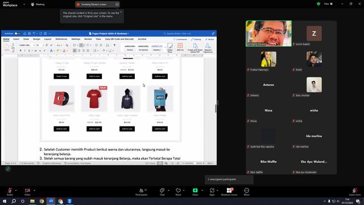Click Word's vertical scrollbar thumb
Viewport: 364px width, 205px height.
click(x=216, y=109)
